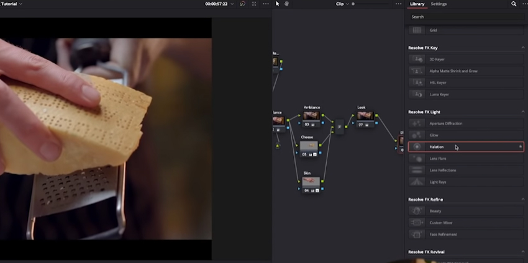Select the arrow pointer tool
Image resolution: width=528 pixels, height=263 pixels.
[278, 4]
